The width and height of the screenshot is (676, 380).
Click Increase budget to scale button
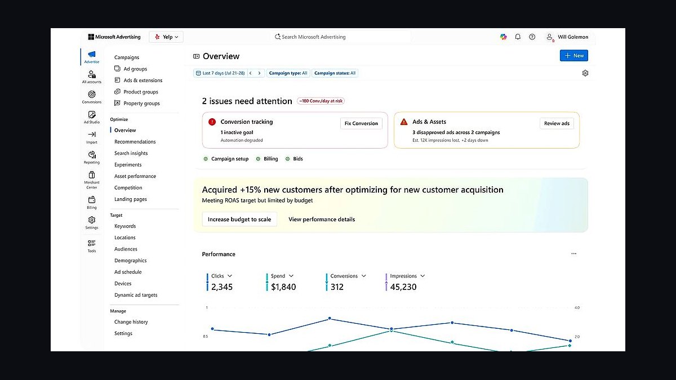coord(239,220)
